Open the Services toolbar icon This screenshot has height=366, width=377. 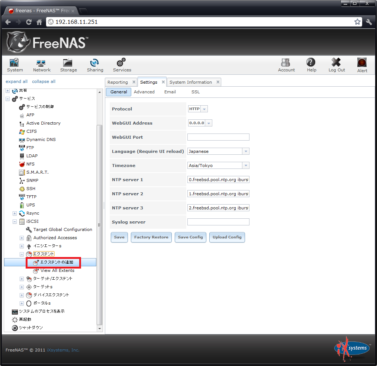[122, 65]
